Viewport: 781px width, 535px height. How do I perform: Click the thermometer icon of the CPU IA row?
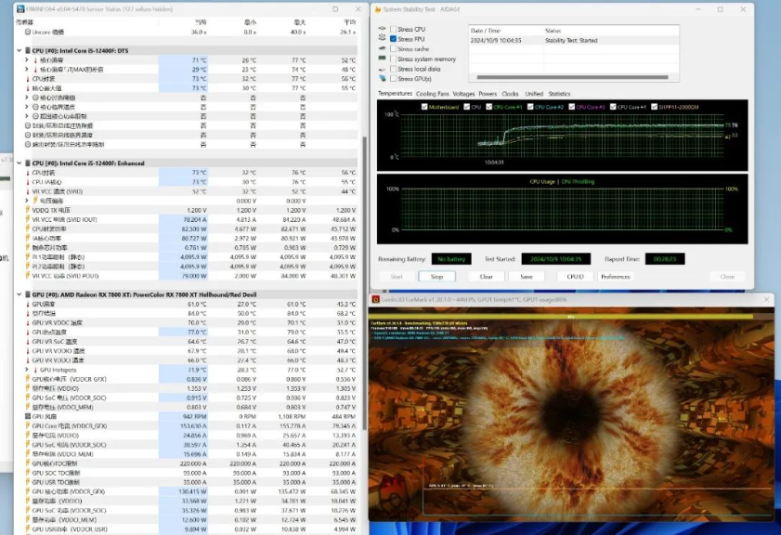coord(28,182)
